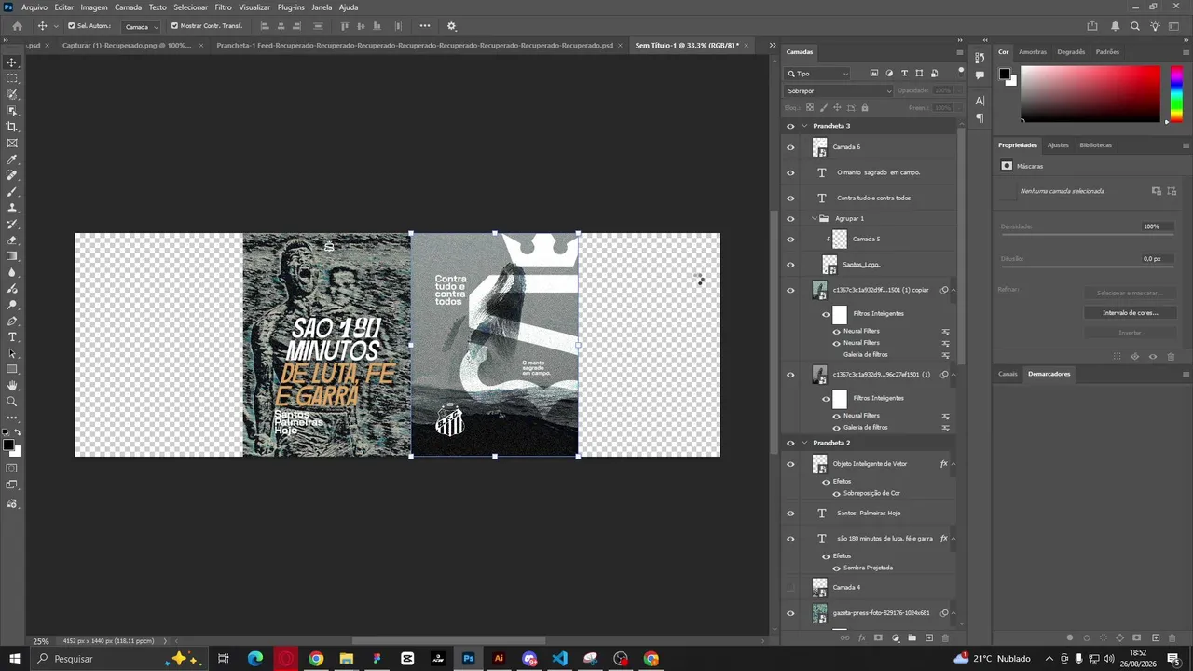Toggle visibility of Prancheta 2
The width and height of the screenshot is (1193, 671).
point(790,443)
